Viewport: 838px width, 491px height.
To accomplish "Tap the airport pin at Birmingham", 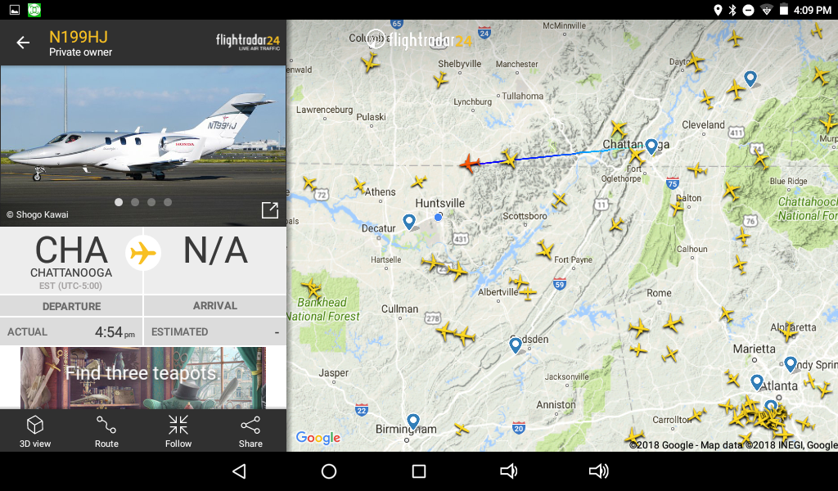I will pos(412,421).
